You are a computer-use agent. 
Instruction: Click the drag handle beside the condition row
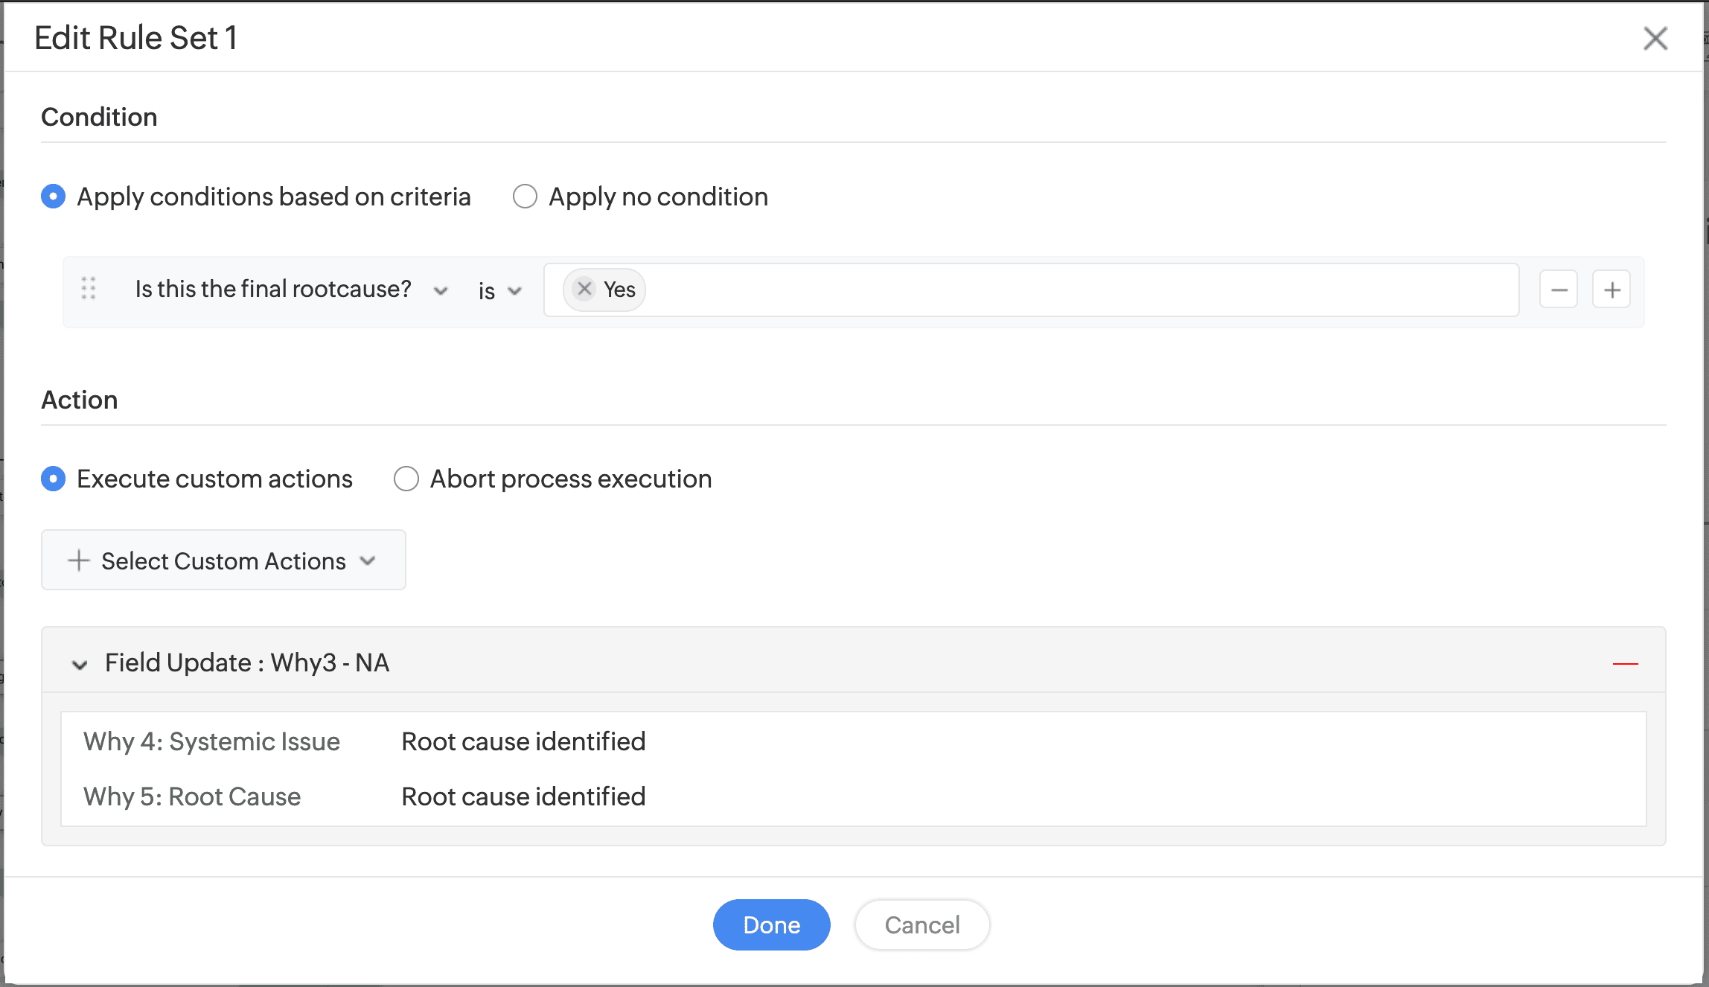(88, 289)
